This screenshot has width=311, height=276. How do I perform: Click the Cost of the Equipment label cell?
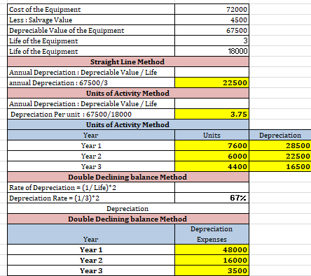91,9
